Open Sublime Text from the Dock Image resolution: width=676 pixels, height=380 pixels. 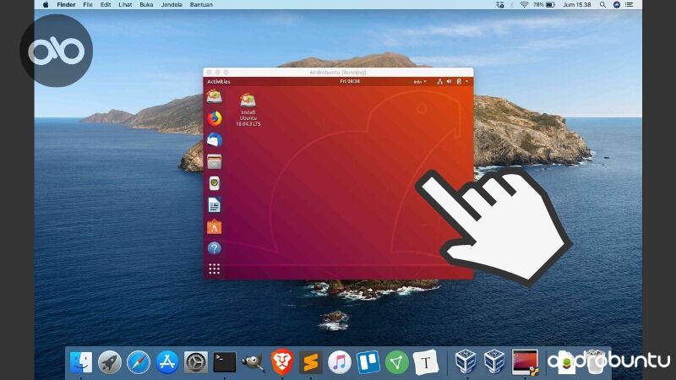pyautogui.click(x=311, y=362)
